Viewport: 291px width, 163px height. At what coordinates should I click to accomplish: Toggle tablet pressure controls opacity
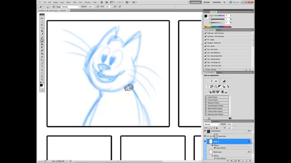click(x=98, y=7)
